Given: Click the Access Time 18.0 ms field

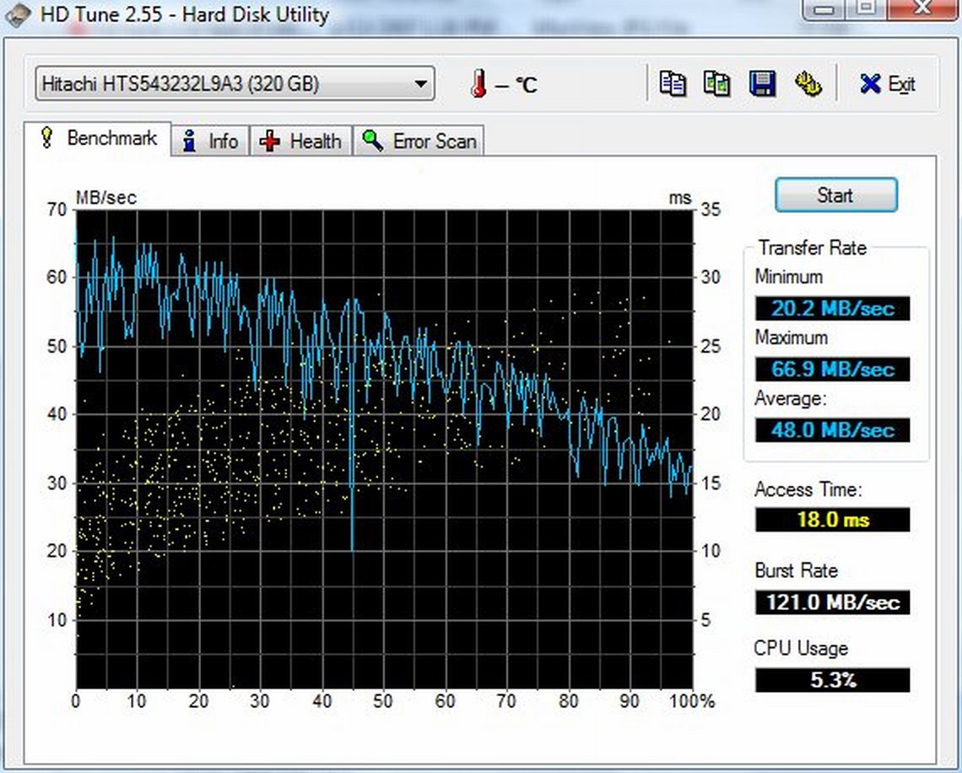Looking at the screenshot, I should click(832, 519).
